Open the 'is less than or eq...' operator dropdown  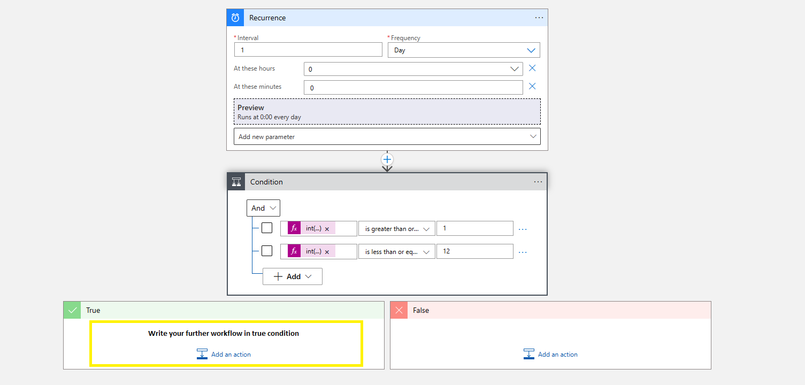click(396, 251)
